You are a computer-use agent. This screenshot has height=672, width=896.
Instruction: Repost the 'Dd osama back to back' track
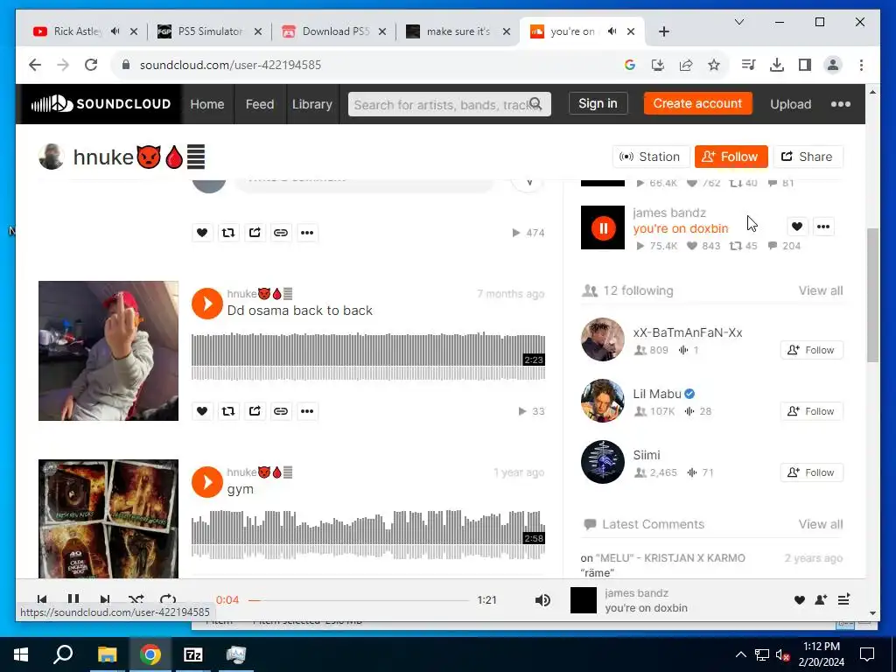[228, 411]
